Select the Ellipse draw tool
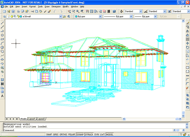The image size is (190, 137). (2, 60)
